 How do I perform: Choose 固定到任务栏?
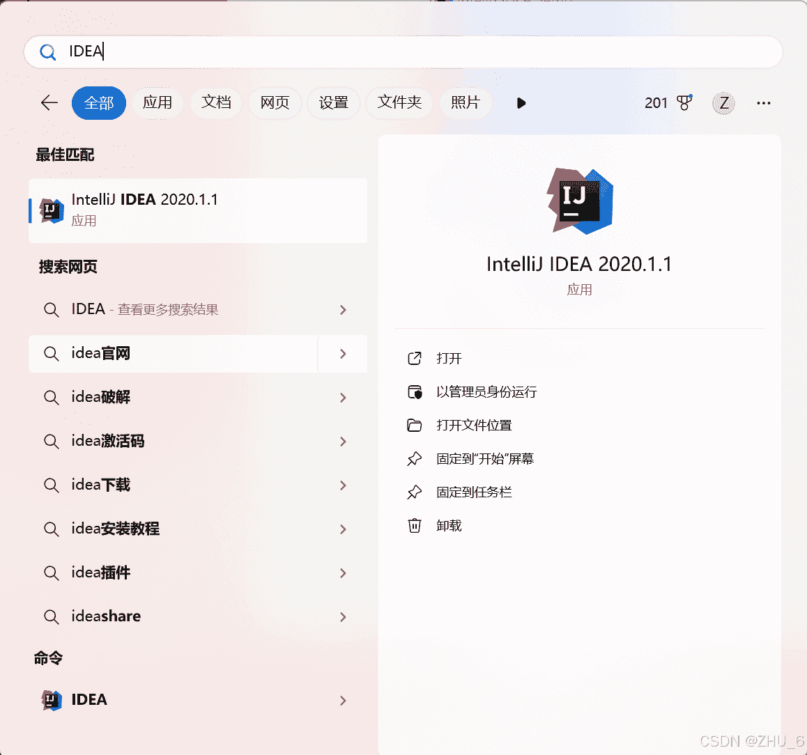(x=474, y=492)
